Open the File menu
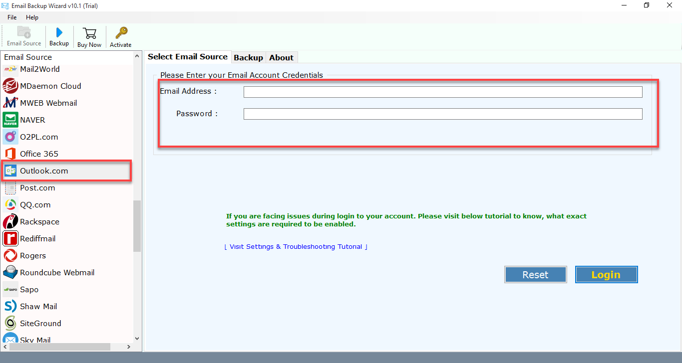 (12, 17)
